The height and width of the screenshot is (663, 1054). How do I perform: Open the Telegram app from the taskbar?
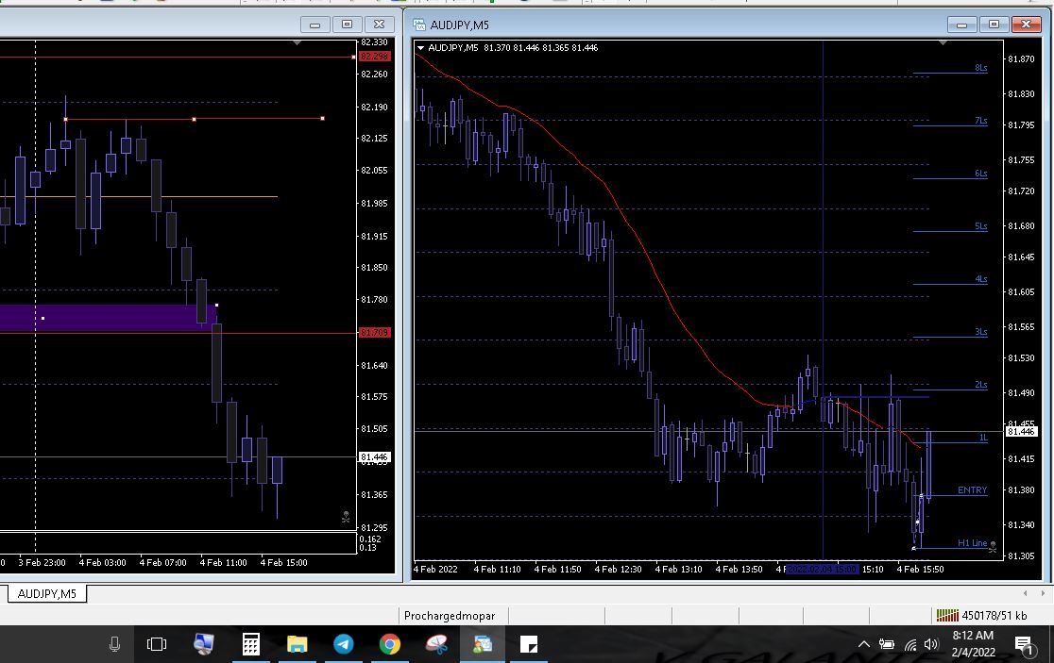pyautogui.click(x=343, y=645)
